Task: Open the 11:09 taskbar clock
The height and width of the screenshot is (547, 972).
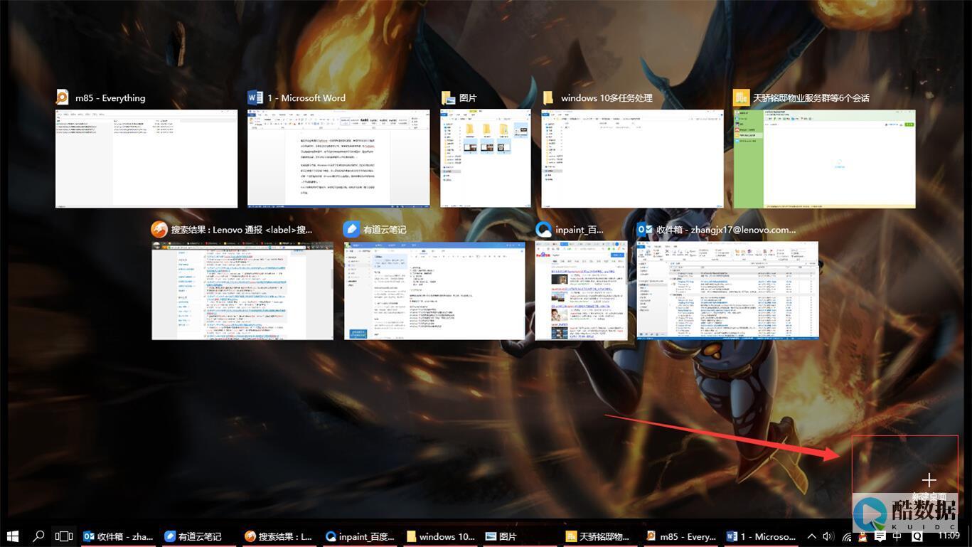Action: point(948,536)
